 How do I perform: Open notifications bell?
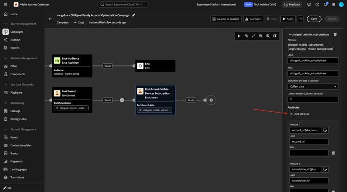[325, 5]
